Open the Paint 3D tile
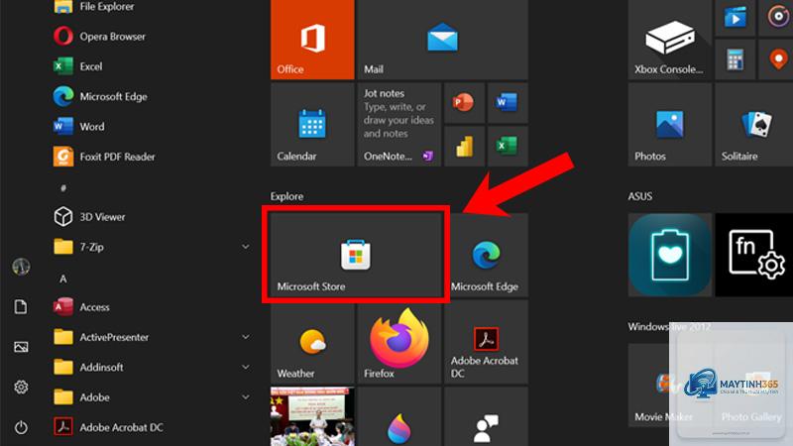This screenshot has height=446, width=793. pyautogui.click(x=399, y=416)
